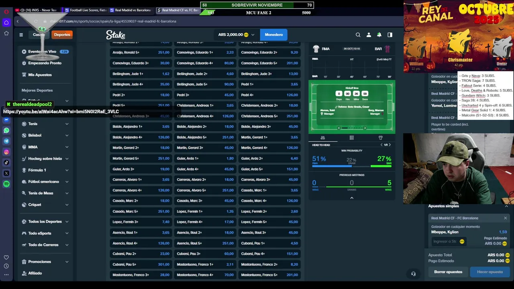The width and height of the screenshot is (514, 289).
Task: Collapse the Apuestas simples section
Action: click(x=507, y=206)
